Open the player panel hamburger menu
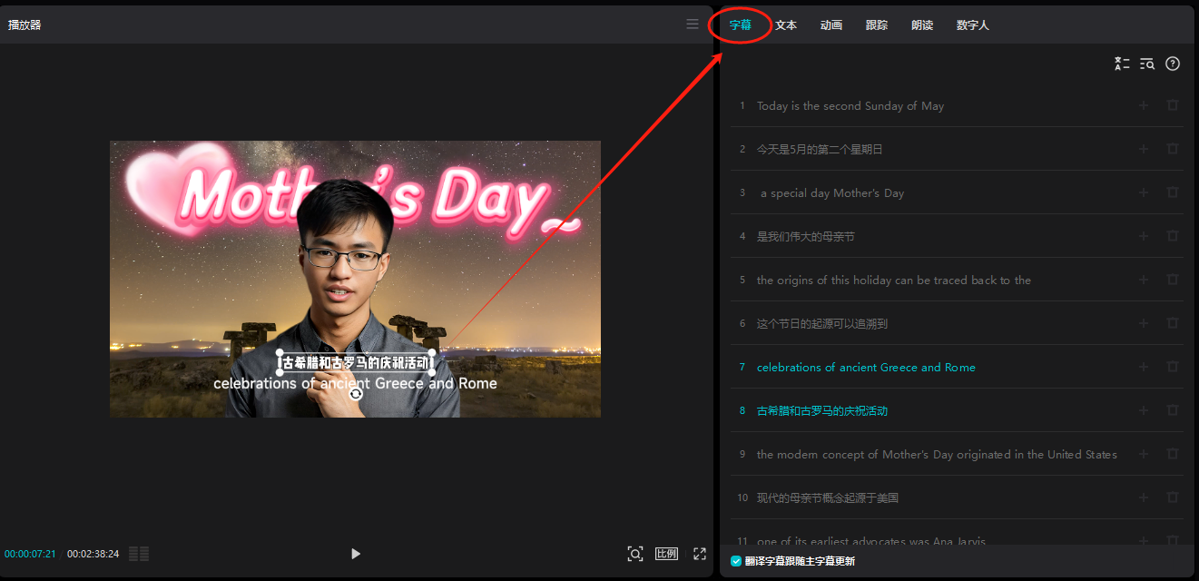Image resolution: width=1199 pixels, height=581 pixels. click(693, 25)
